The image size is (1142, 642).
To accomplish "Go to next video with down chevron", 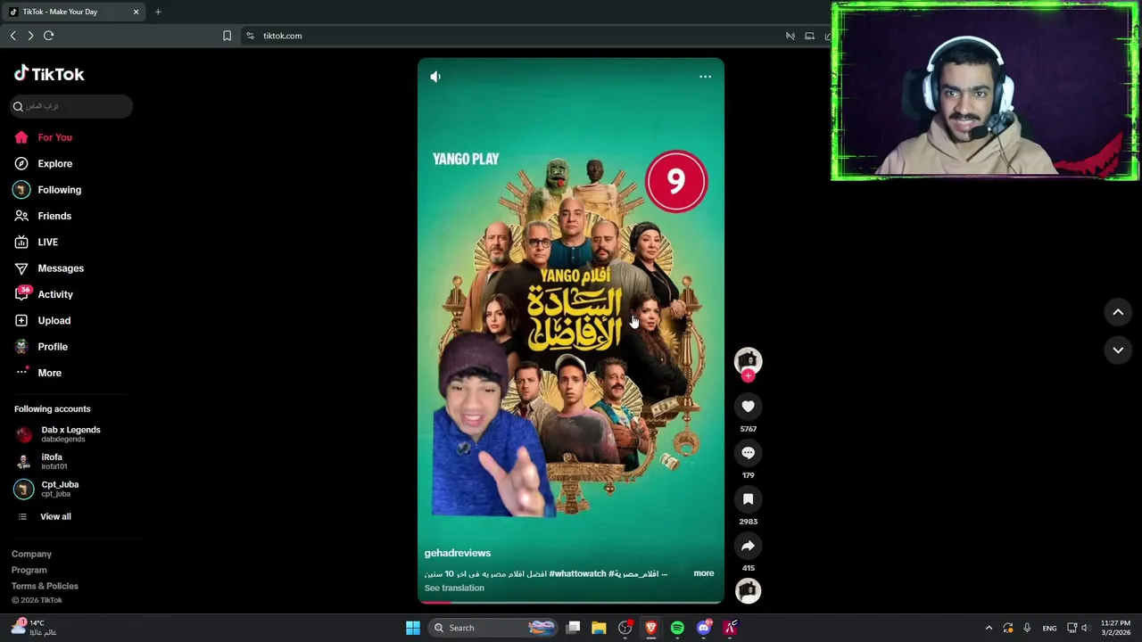I will pos(1118,350).
